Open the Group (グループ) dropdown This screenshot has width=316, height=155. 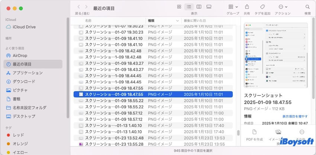[233, 7]
